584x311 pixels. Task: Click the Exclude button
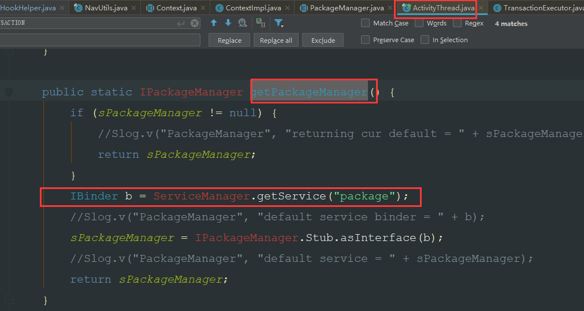[323, 40]
